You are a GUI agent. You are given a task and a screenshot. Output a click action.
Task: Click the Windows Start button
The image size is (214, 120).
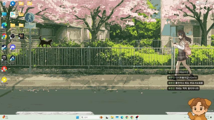(x=77, y=117)
